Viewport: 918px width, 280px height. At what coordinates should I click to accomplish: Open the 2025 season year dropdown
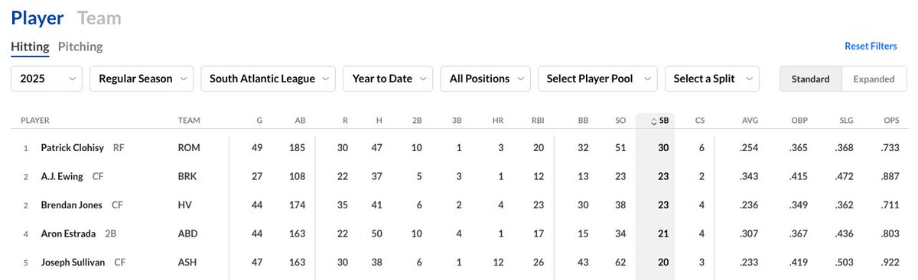tap(47, 79)
